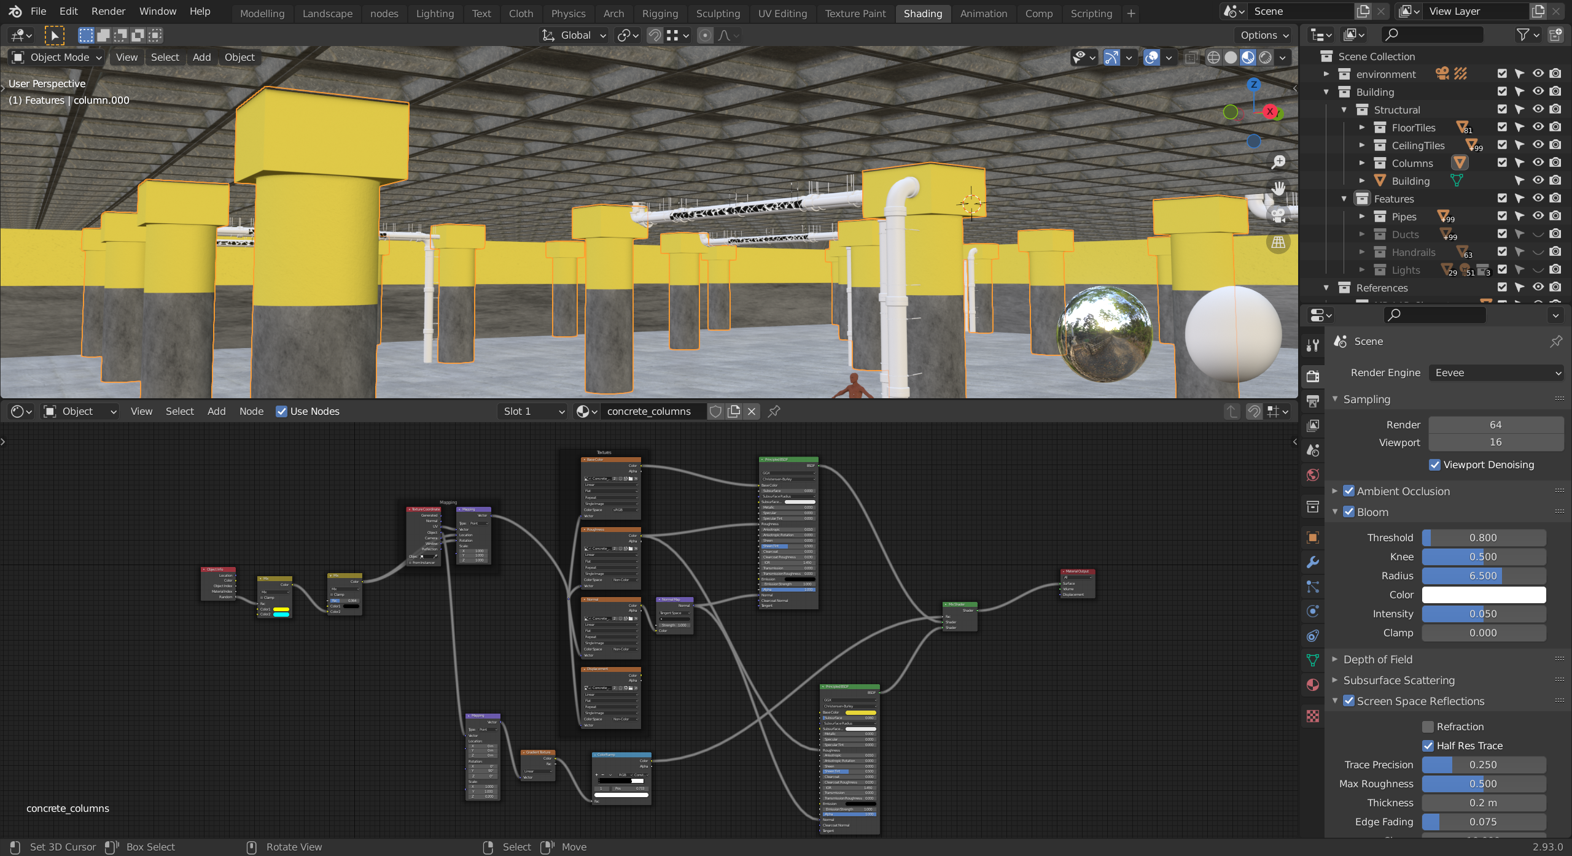Screen dimensions: 1572x856
Task: Uncheck Use Nodes checkbox
Action: click(x=281, y=411)
